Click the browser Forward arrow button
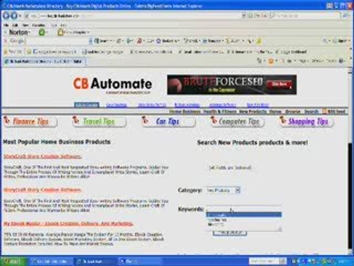Image resolution: width=354 pixels, height=266 pixels. (x=14, y=16)
